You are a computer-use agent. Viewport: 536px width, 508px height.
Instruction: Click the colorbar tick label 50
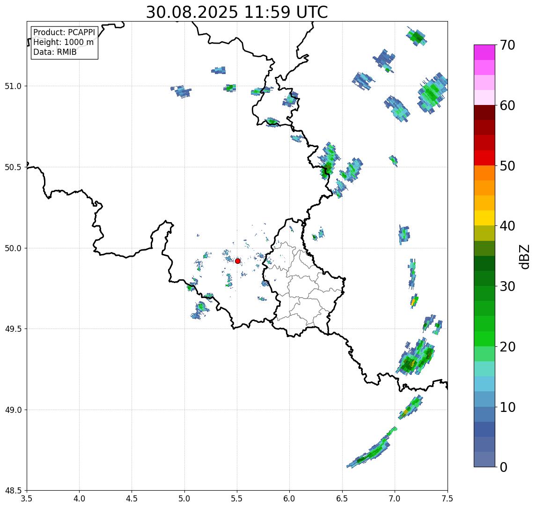click(x=507, y=166)
